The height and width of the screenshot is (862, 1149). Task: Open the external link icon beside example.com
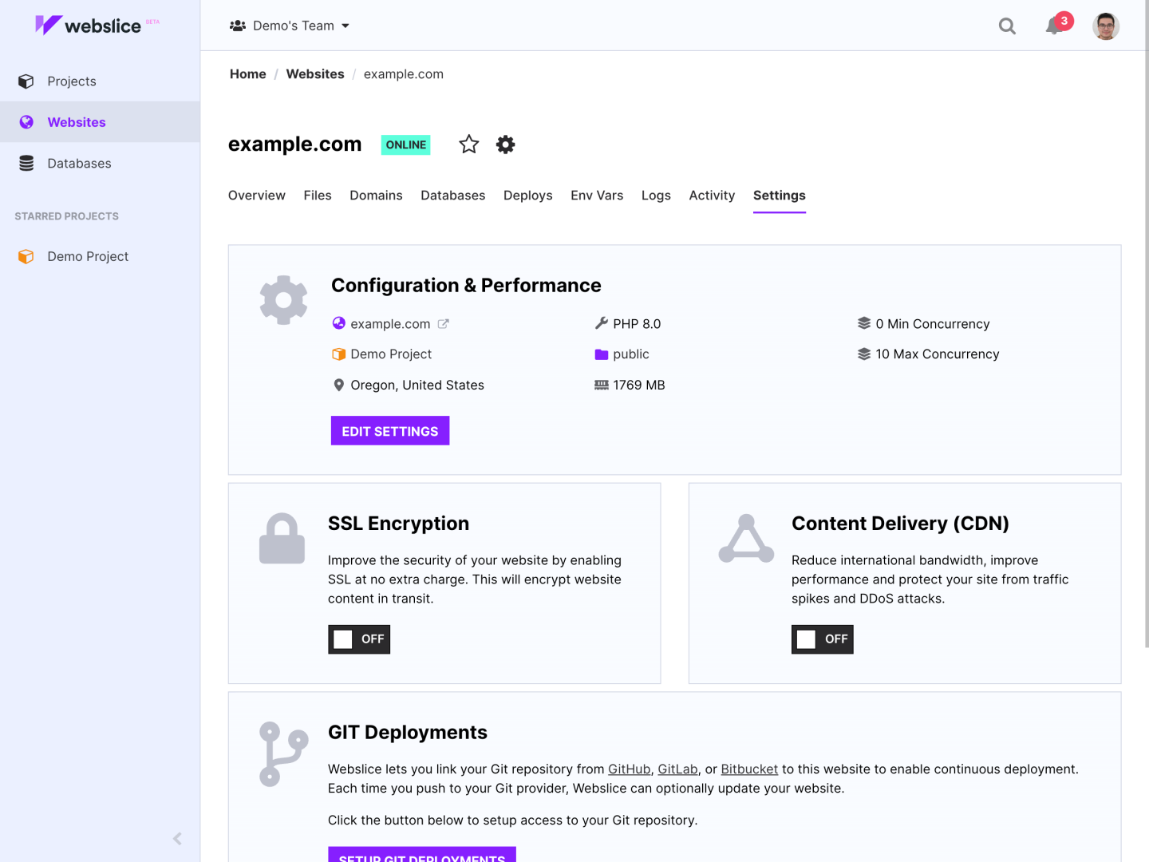point(443,323)
